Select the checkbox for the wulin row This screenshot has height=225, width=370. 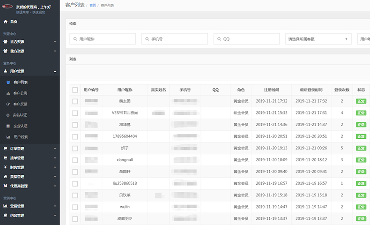point(75,207)
